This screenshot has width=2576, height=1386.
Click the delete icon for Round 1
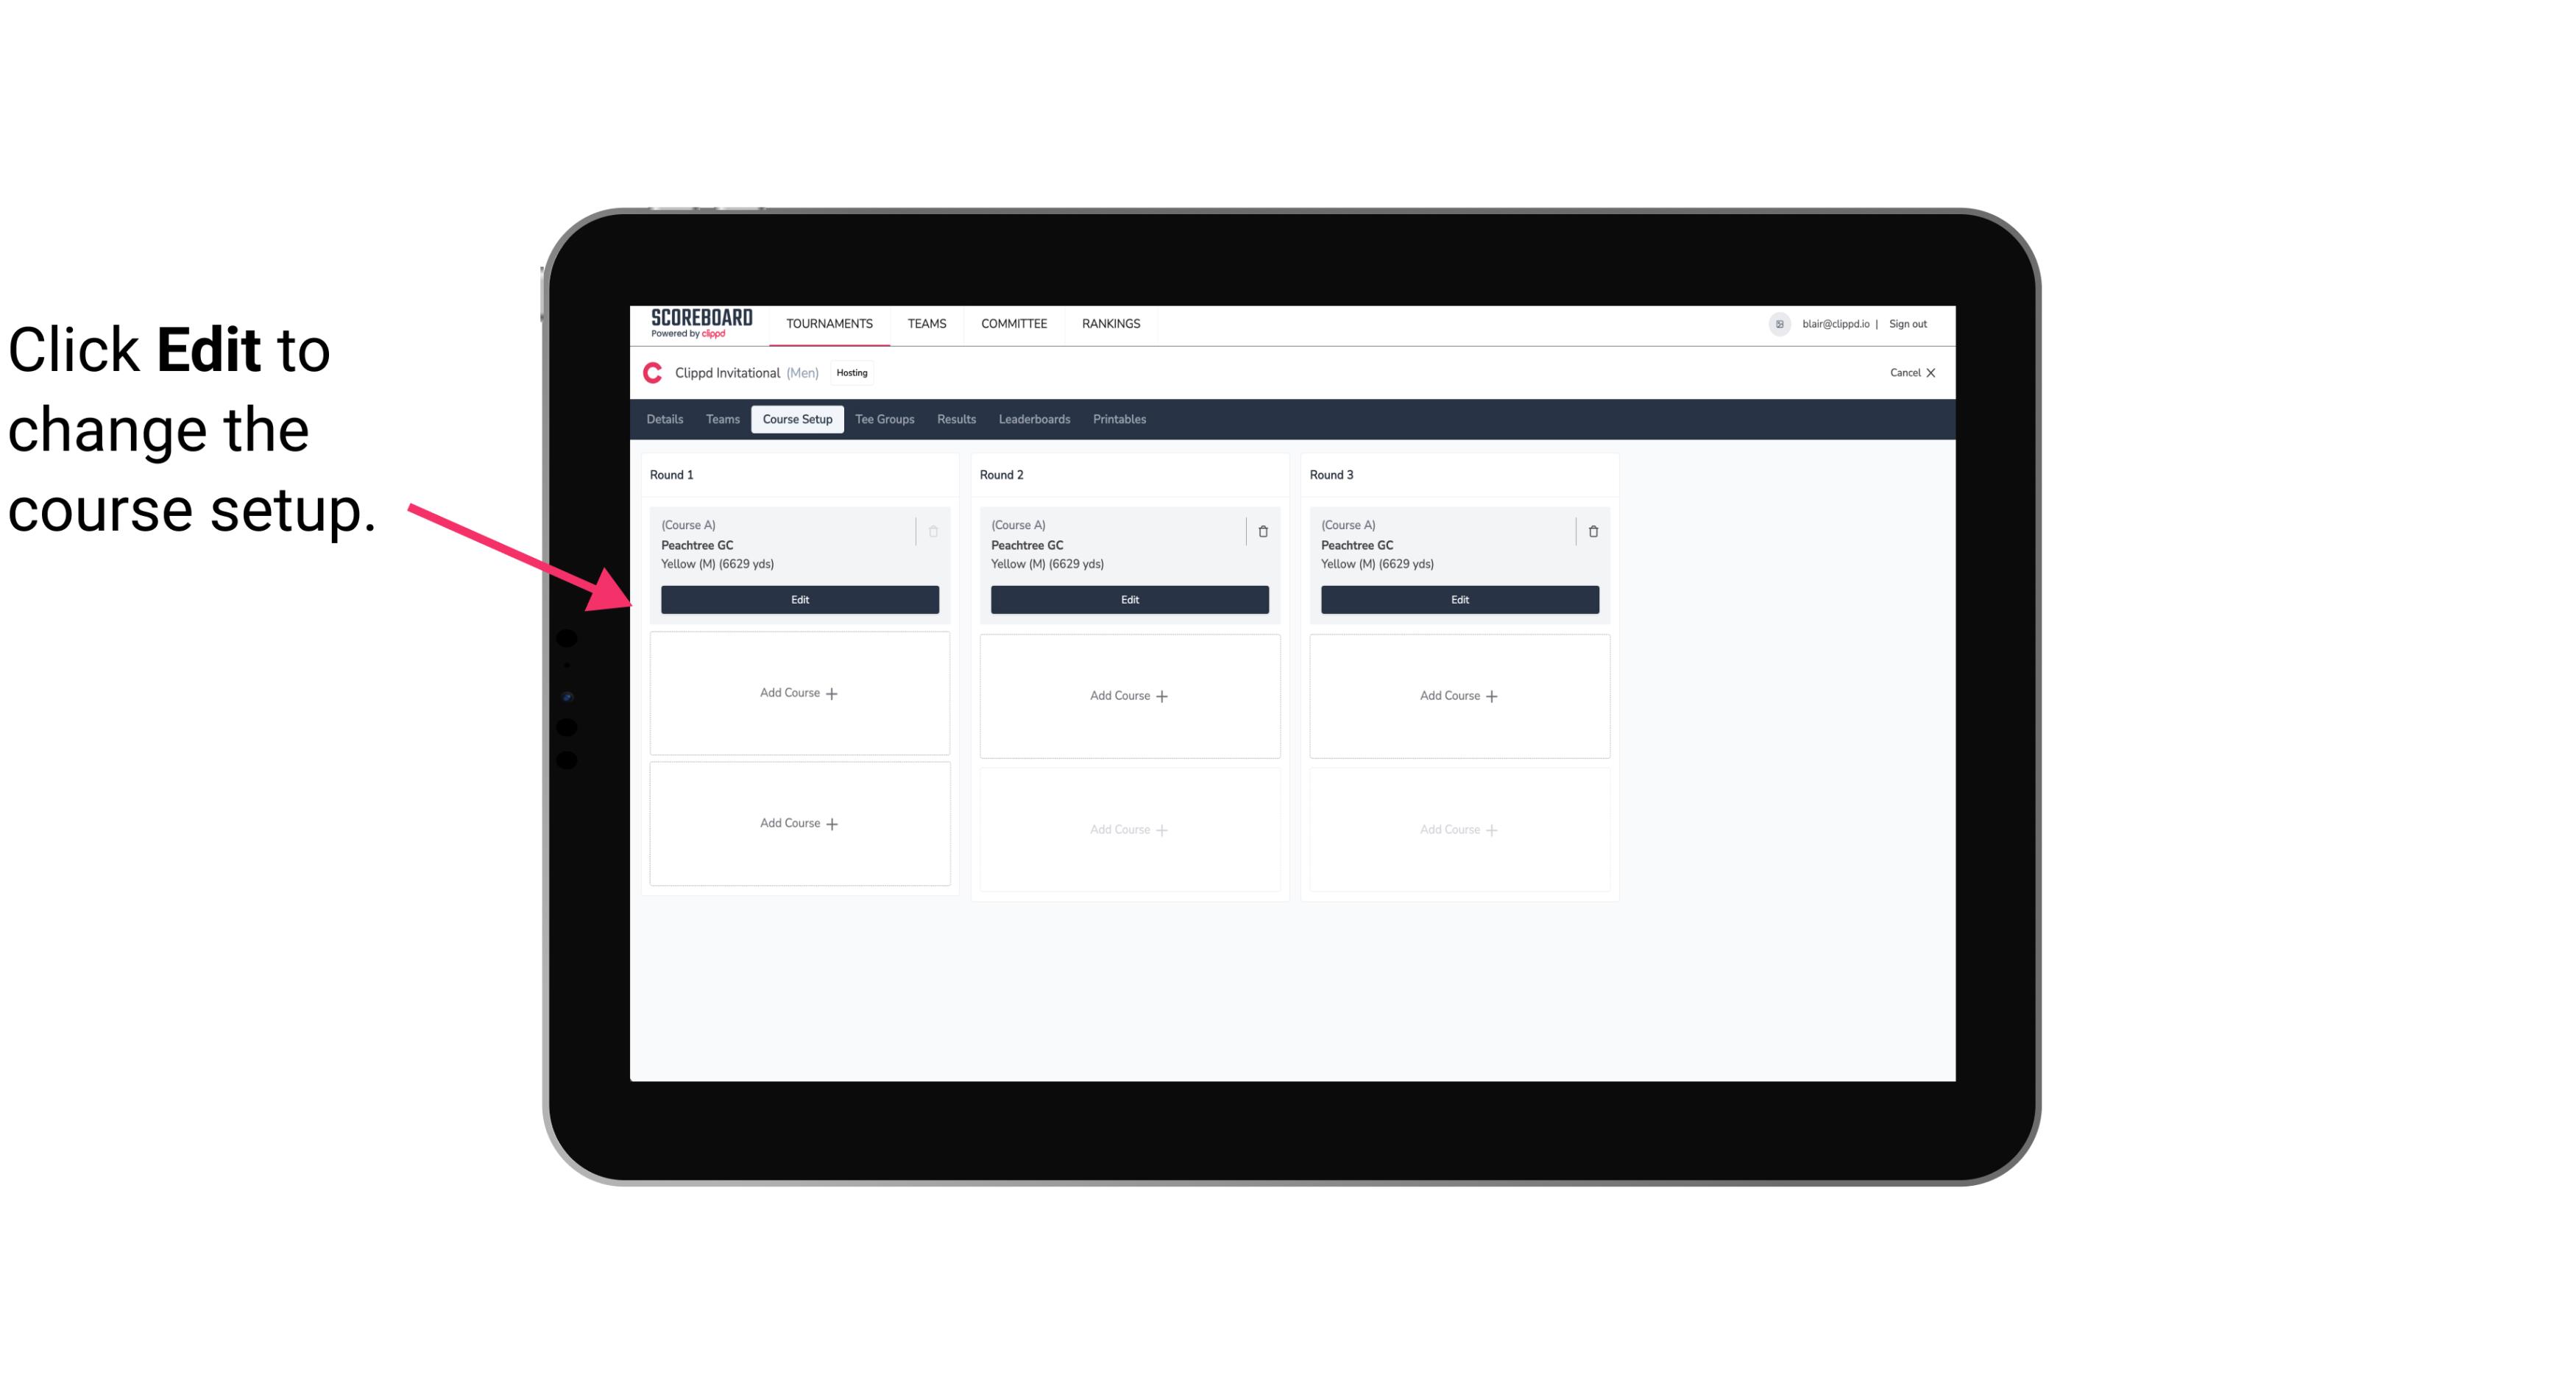pyautogui.click(x=932, y=531)
